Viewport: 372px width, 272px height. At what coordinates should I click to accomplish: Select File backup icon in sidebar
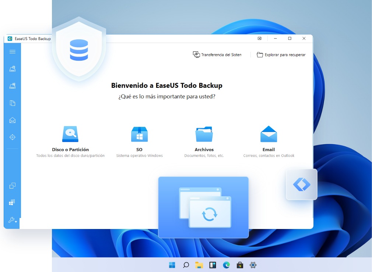pos(12,103)
